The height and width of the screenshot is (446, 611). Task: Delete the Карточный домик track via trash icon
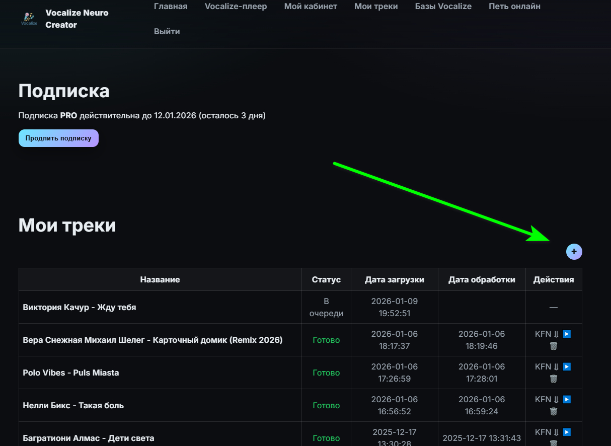pyautogui.click(x=553, y=346)
